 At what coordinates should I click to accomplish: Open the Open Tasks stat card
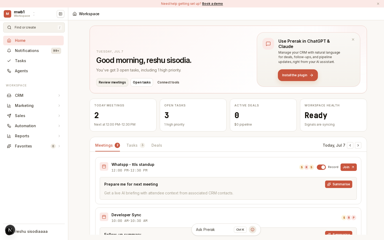coord(193,115)
